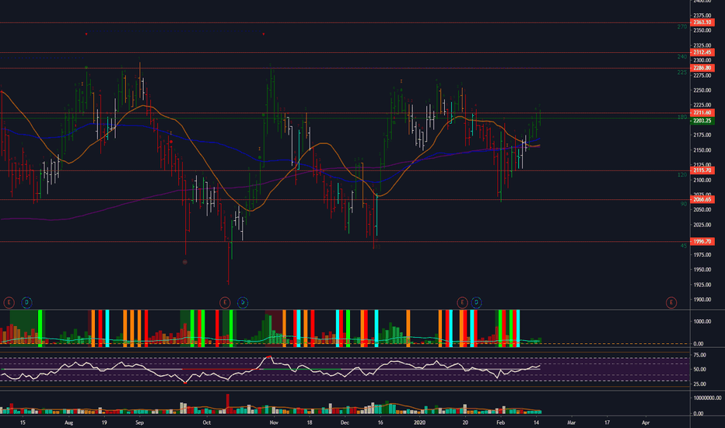Click the Sep label on time axis

140,423
